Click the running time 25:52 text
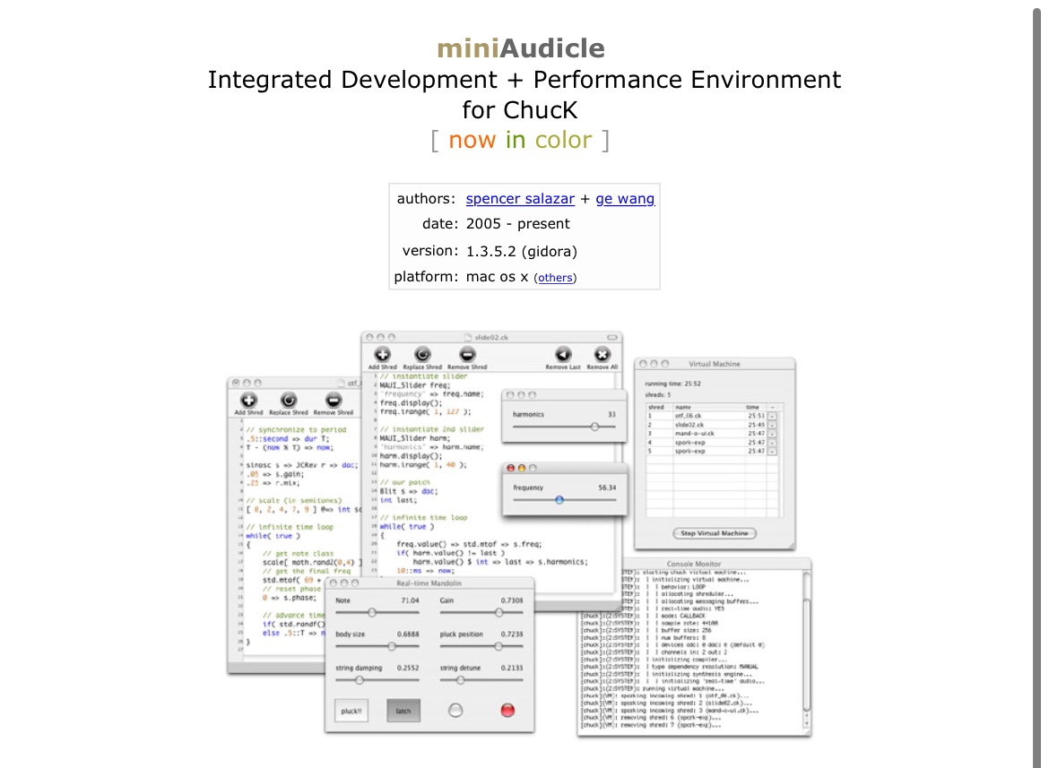Viewport: 1049px width, 768px height. coord(672,384)
